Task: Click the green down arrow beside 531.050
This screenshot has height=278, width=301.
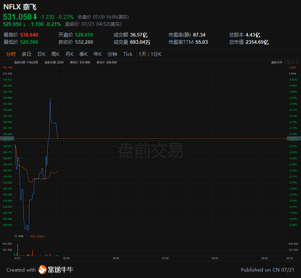Action: (x=35, y=17)
